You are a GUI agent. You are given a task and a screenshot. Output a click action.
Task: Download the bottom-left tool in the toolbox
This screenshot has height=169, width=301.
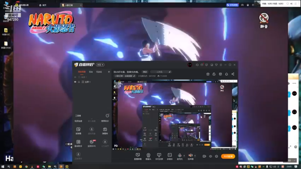78,156
